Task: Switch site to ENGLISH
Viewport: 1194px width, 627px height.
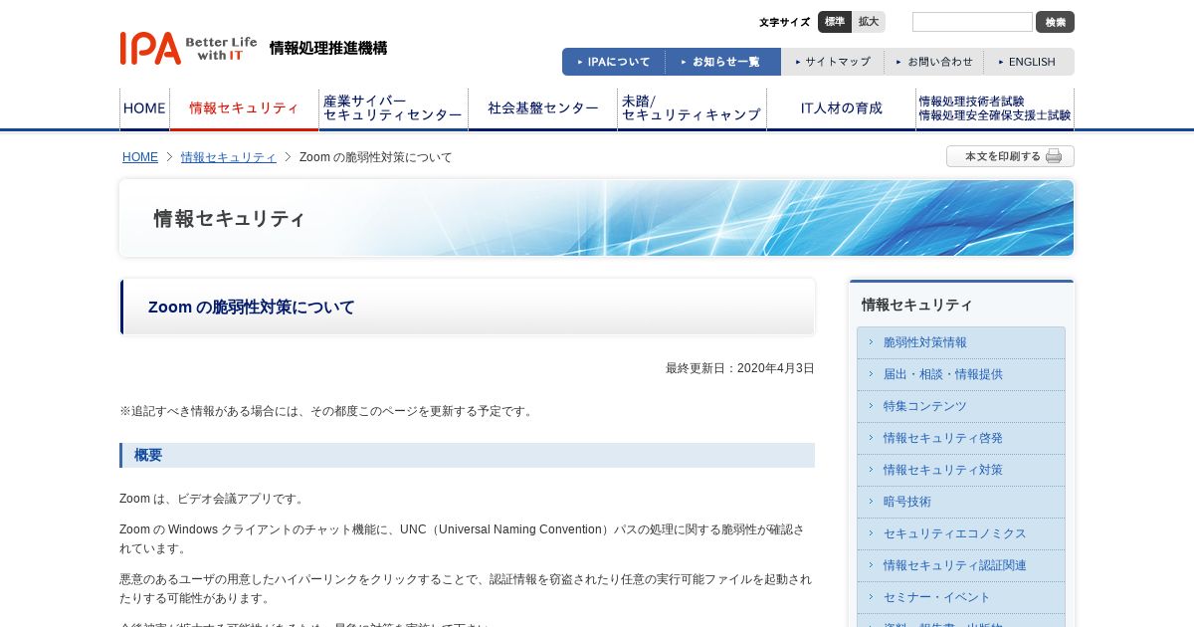Action: pos(1029,62)
